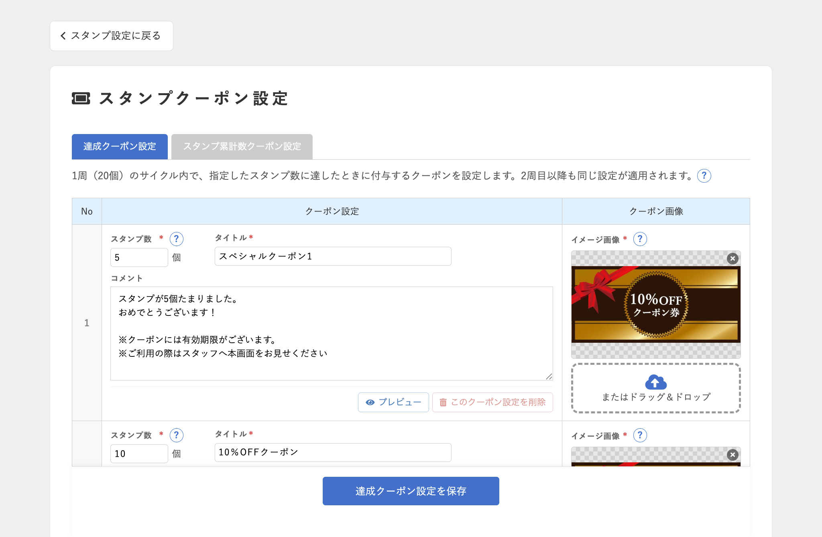The image size is (822, 537).
Task: Click the back chevron arrow icon
Action: pos(63,36)
